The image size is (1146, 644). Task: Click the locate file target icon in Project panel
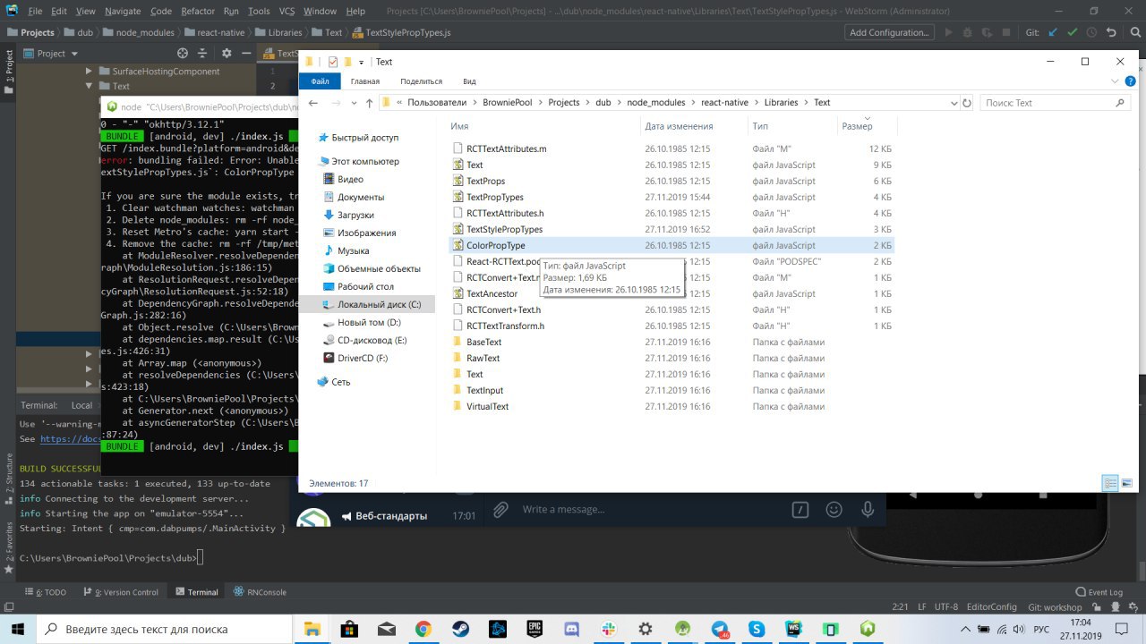[183, 54]
